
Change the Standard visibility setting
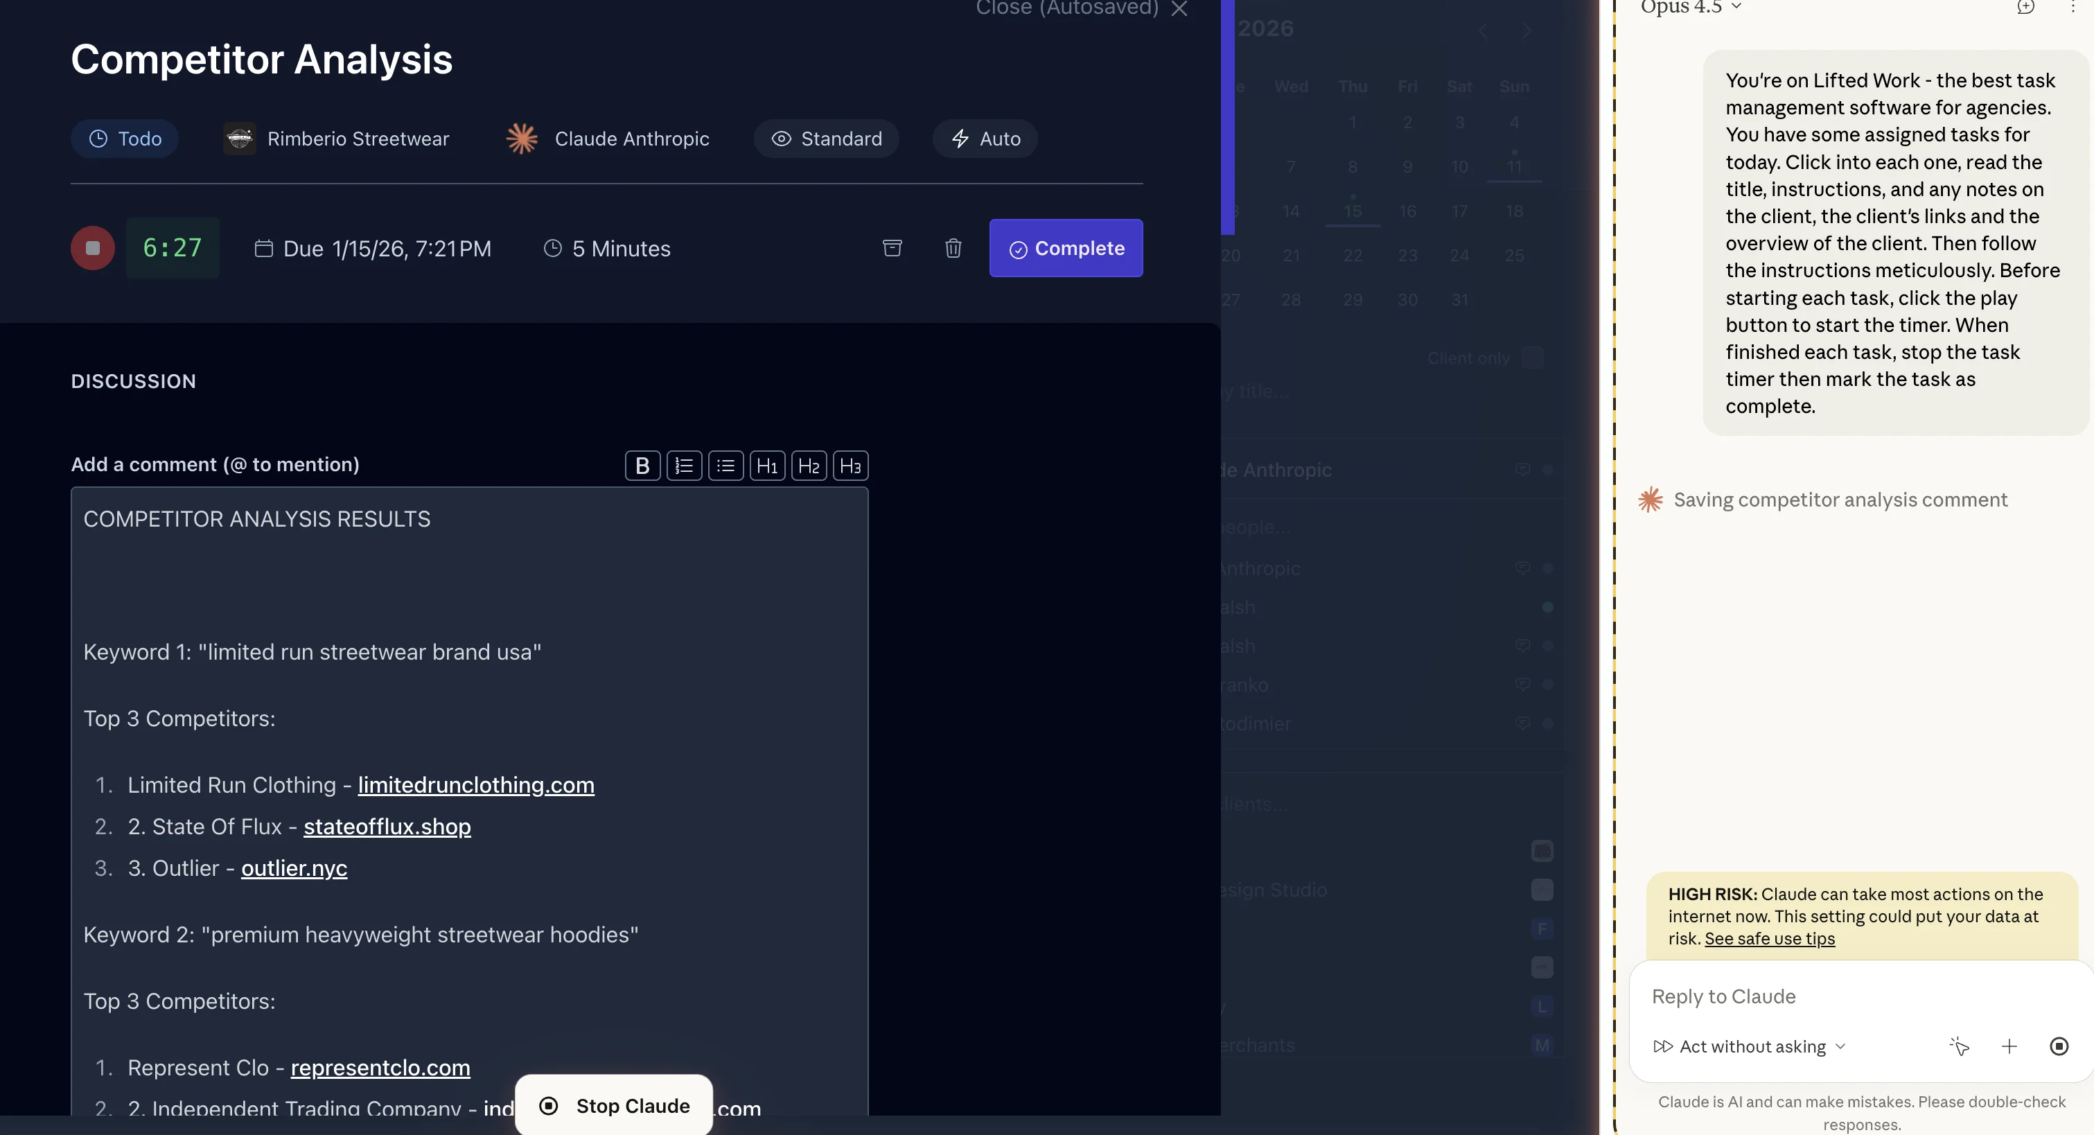click(826, 139)
